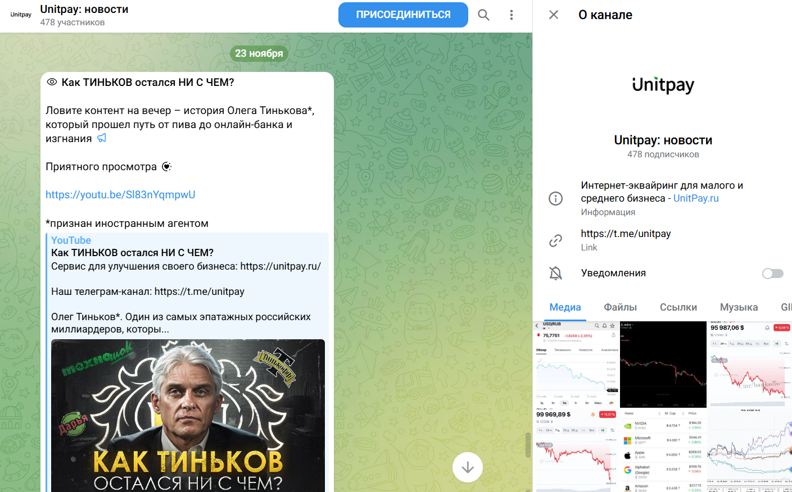The image size is (792, 492).
Task: Click the info icon beside the channel description
Action: pyautogui.click(x=555, y=198)
